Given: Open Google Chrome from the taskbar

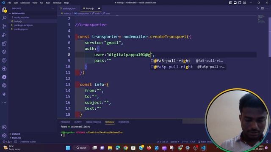Looking at the screenshot, I should click(x=126, y=148).
